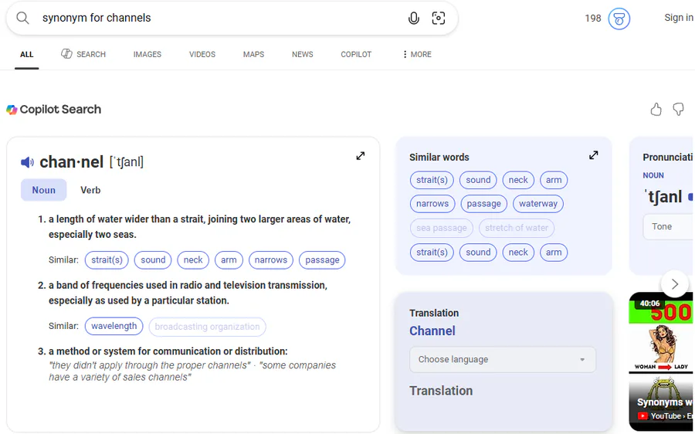Screen dimensions: 695x434
Task: Go to the IMAGES tab
Action: tap(147, 54)
